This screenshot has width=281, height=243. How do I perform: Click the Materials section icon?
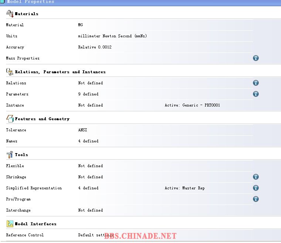pyautogui.click(x=10, y=14)
